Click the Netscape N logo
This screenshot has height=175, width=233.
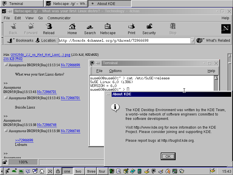tap(226, 29)
